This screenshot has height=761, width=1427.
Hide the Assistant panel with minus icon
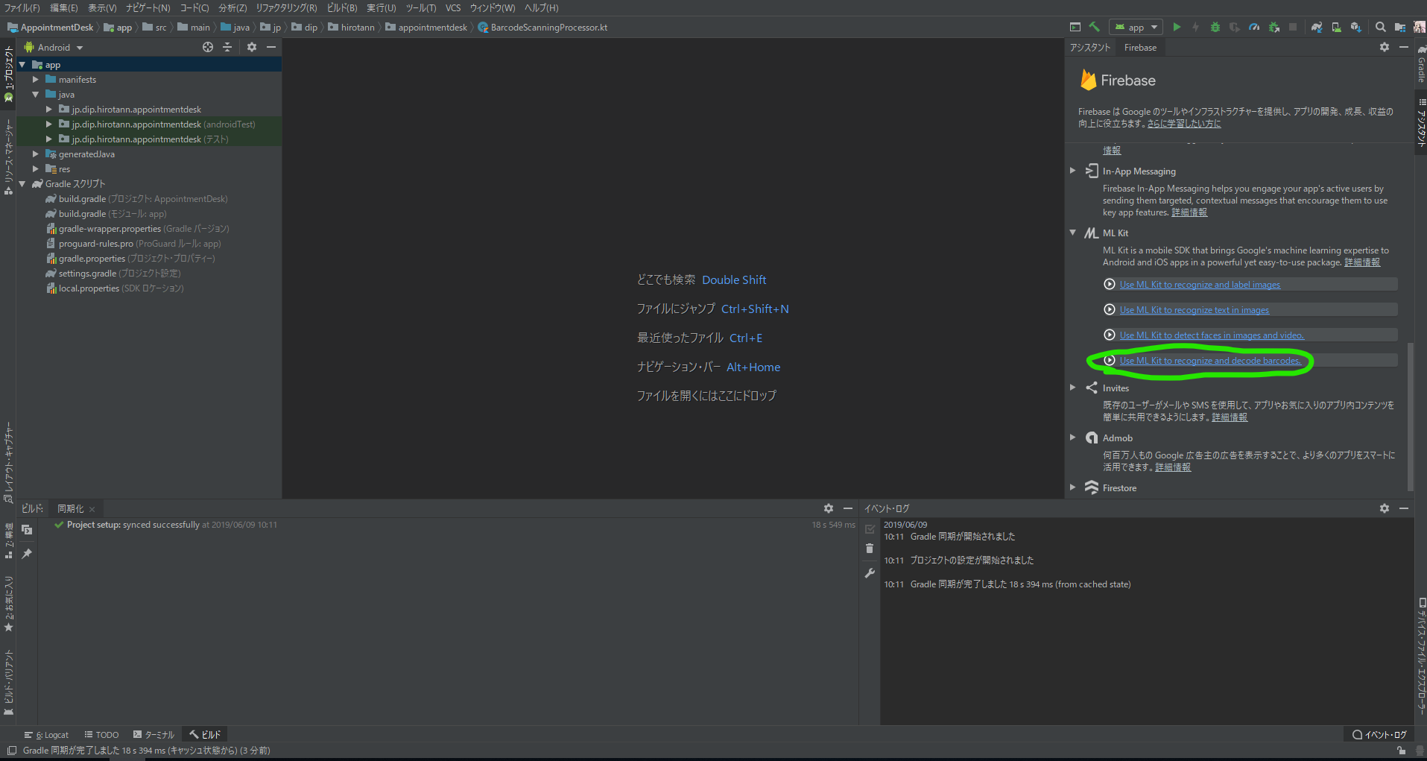[1404, 47]
